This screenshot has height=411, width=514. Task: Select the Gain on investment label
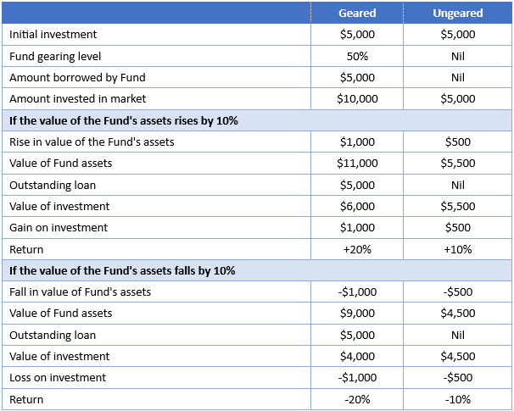pos(59,228)
